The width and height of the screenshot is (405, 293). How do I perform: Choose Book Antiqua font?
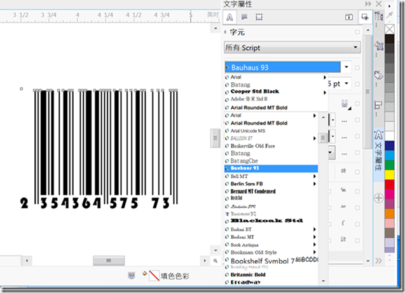[271, 245]
